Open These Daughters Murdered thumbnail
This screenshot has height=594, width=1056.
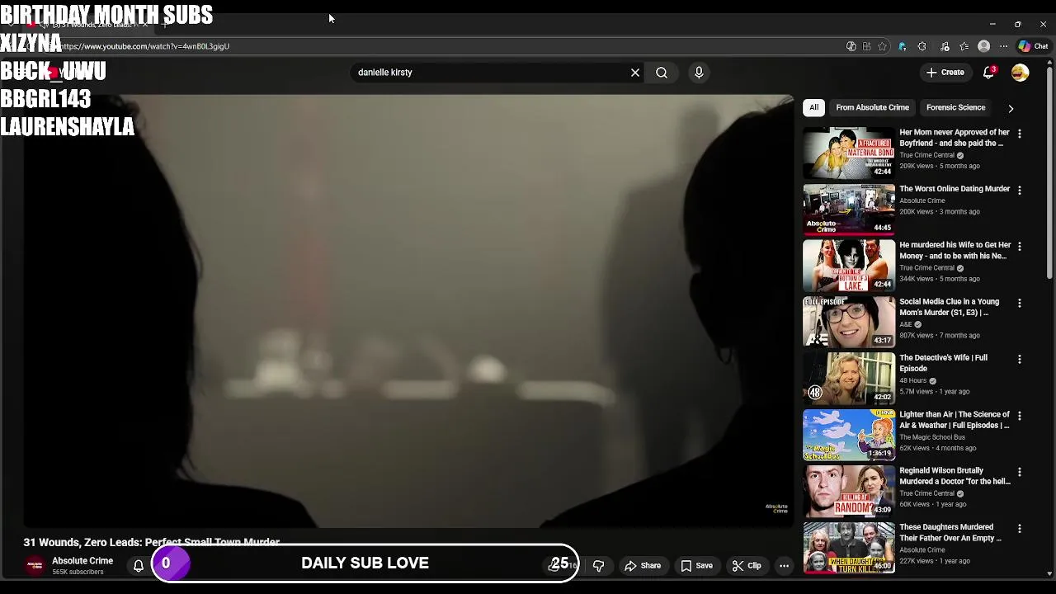click(849, 547)
